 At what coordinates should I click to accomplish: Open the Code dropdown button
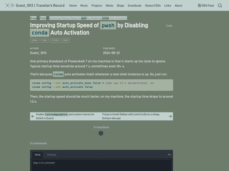(x=169, y=26)
